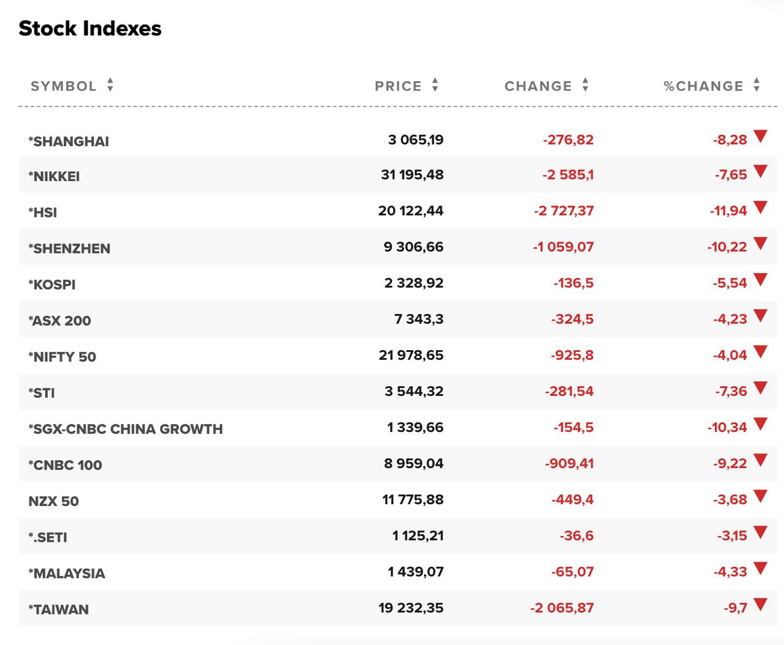Sort table by the SYMBOL column arrows
The width and height of the screenshot is (784, 645).
coord(110,85)
